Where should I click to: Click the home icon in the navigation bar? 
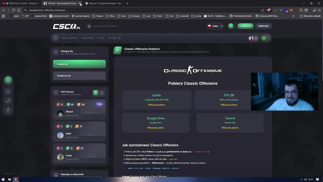[x=55, y=38]
